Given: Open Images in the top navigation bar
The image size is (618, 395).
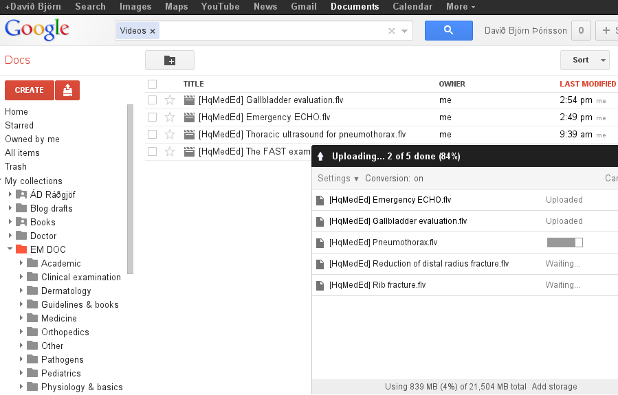Looking at the screenshot, I should click(x=135, y=7).
